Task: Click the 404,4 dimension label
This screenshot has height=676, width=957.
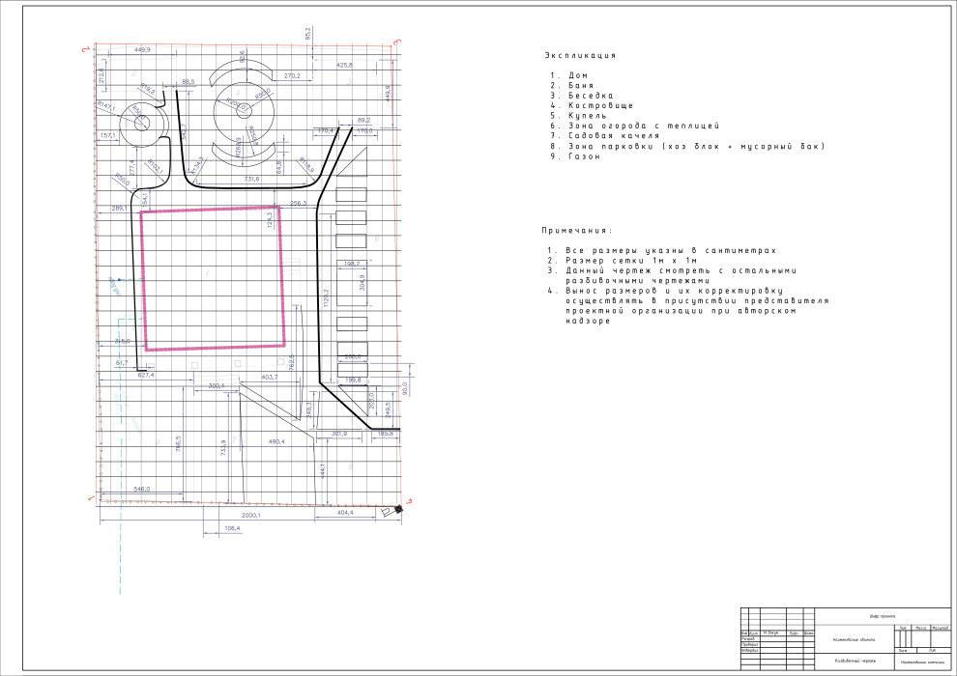Action: [343, 513]
